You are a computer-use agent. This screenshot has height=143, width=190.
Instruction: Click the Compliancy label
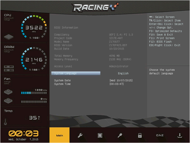click(x=61, y=35)
